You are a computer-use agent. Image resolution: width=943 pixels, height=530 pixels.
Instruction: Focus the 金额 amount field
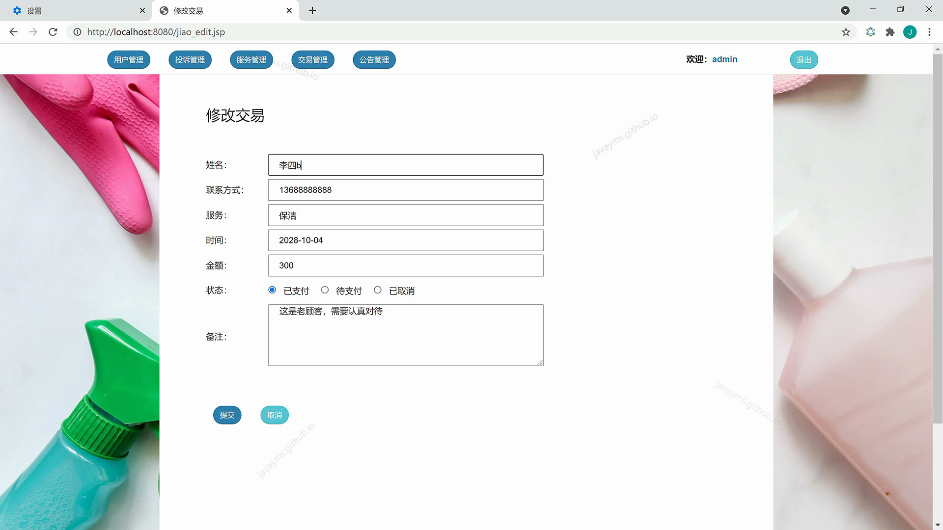[406, 265]
